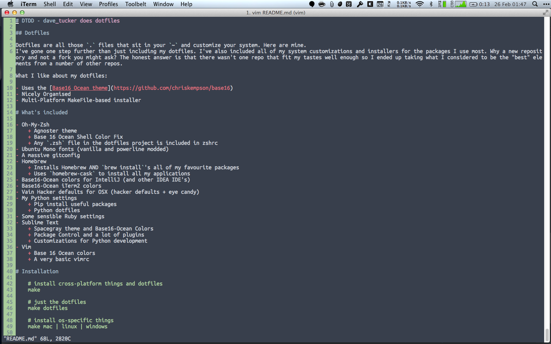This screenshot has width=551, height=344.
Task: Click the black oval menu bar icon
Action: [x=340, y=4]
